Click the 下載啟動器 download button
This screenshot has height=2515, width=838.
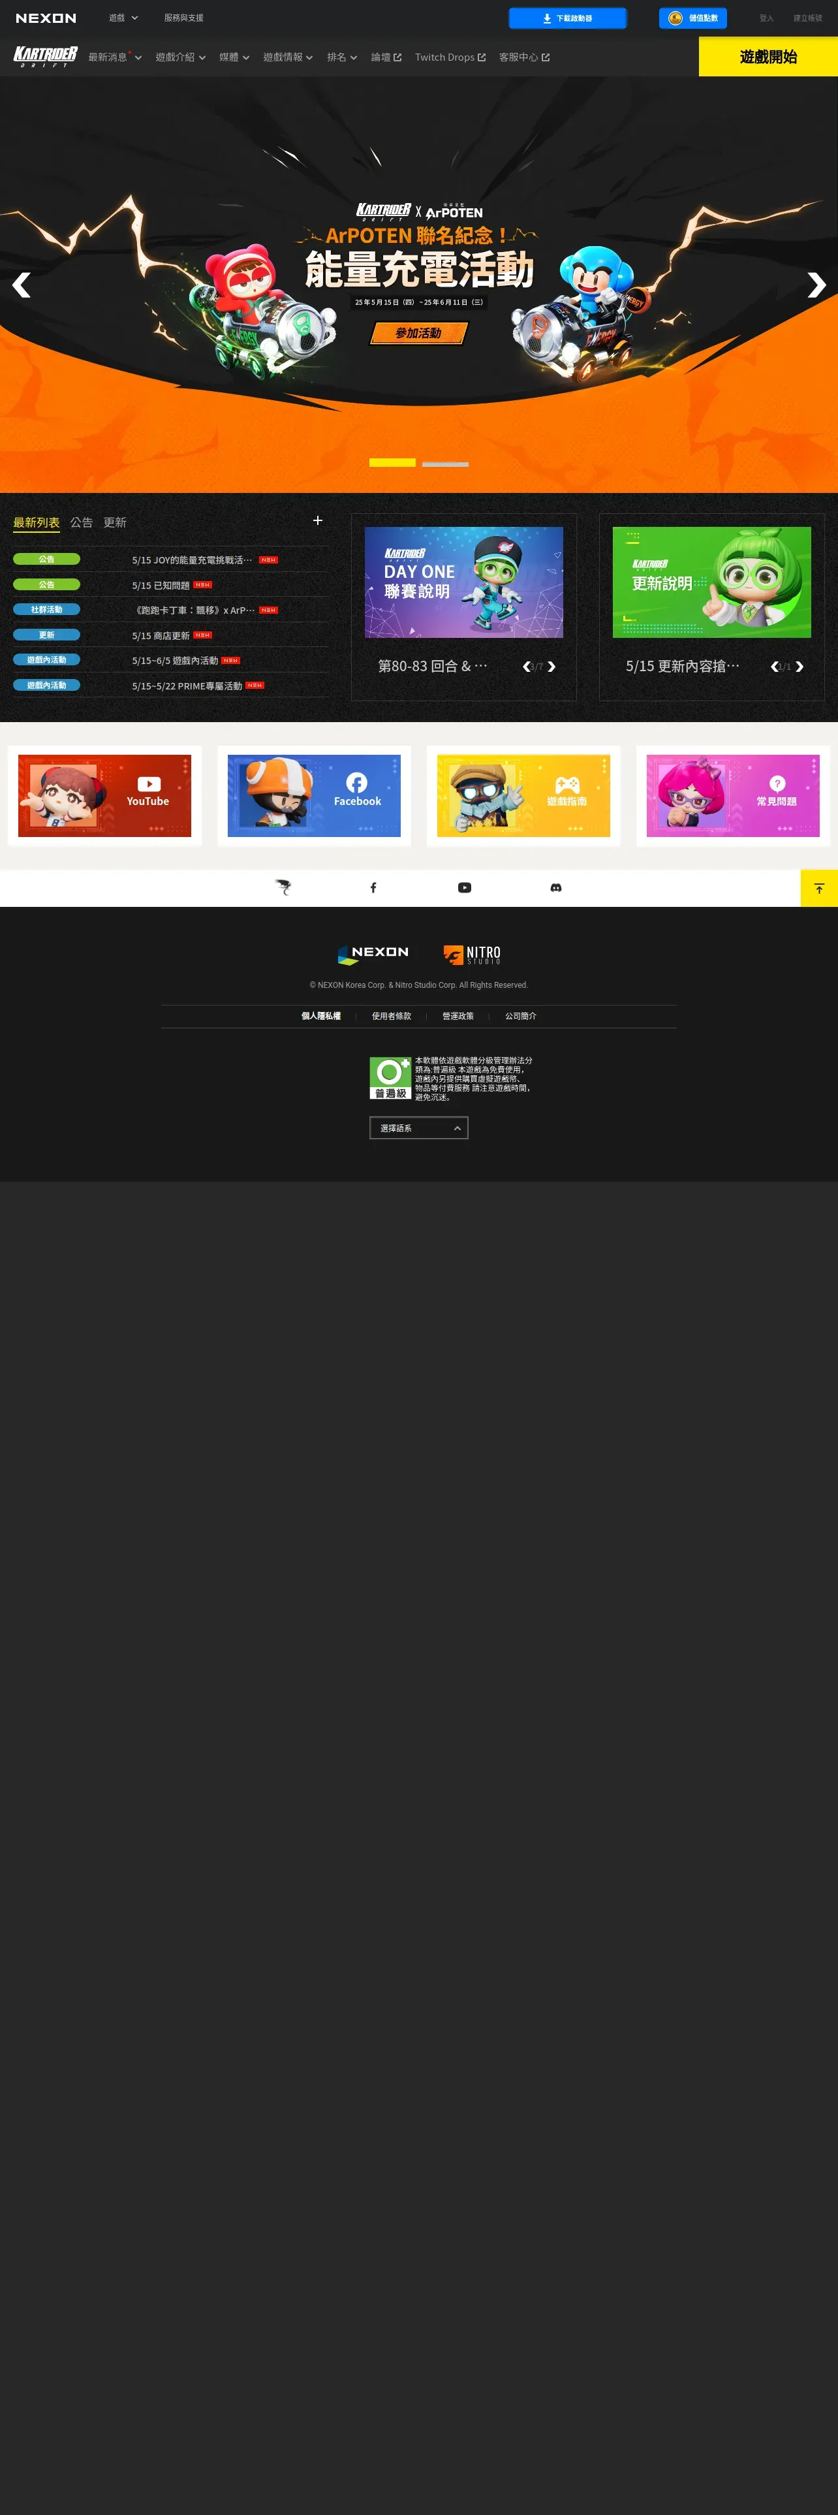click(x=566, y=18)
